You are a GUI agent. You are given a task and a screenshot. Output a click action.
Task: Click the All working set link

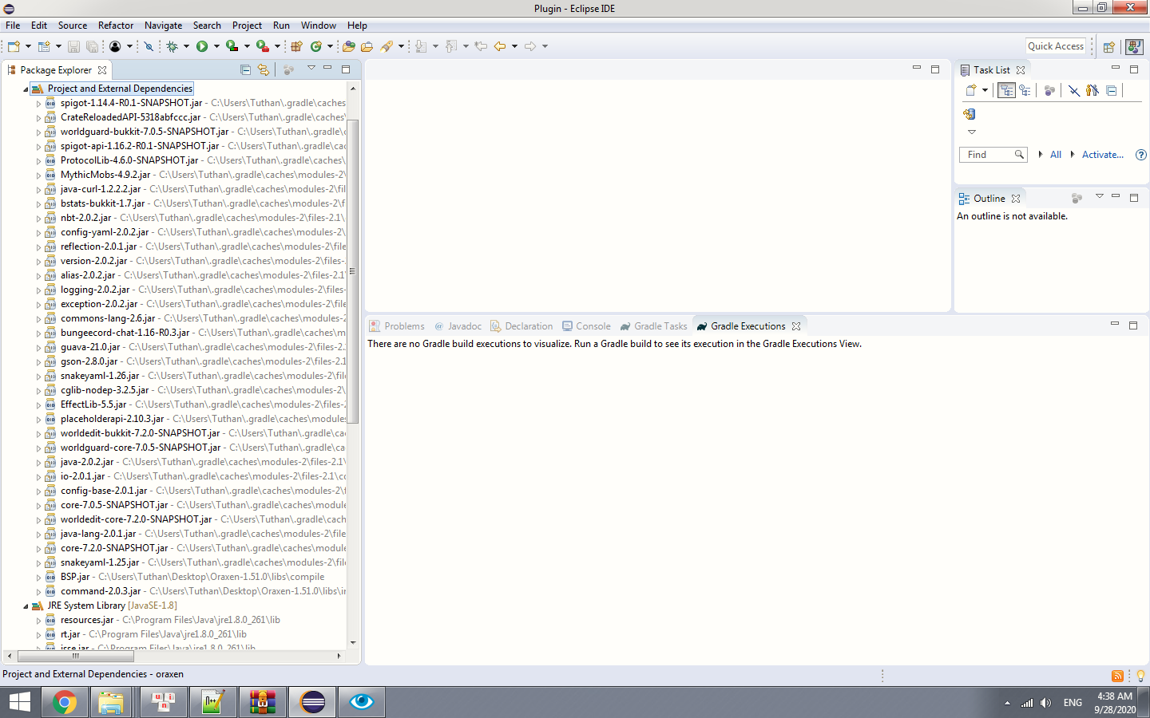coord(1056,155)
